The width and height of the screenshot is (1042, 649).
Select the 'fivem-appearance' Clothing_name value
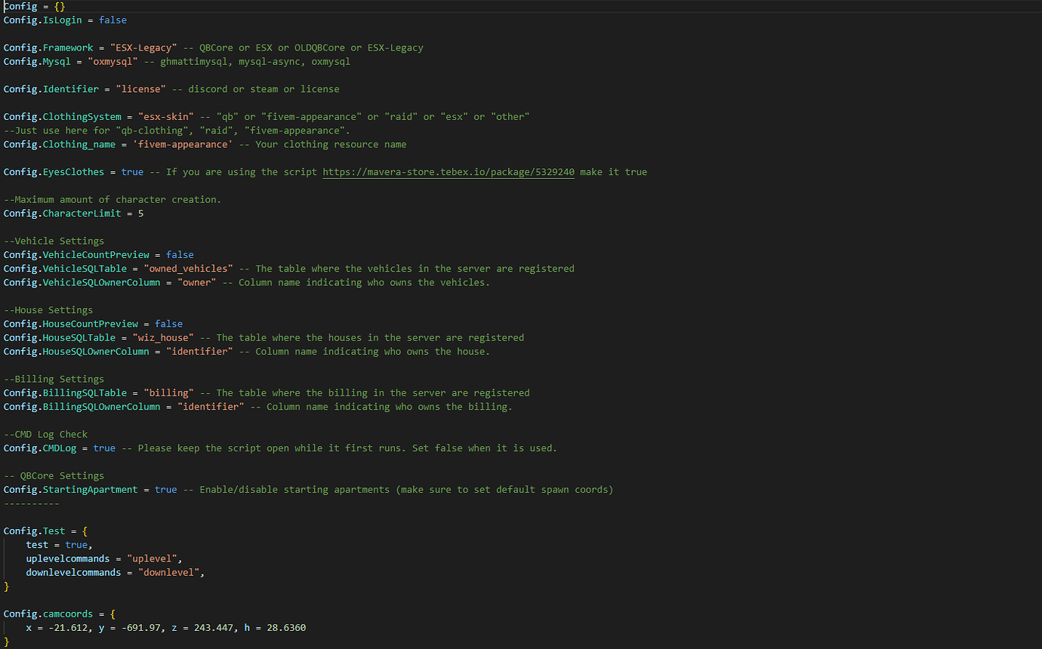point(188,144)
